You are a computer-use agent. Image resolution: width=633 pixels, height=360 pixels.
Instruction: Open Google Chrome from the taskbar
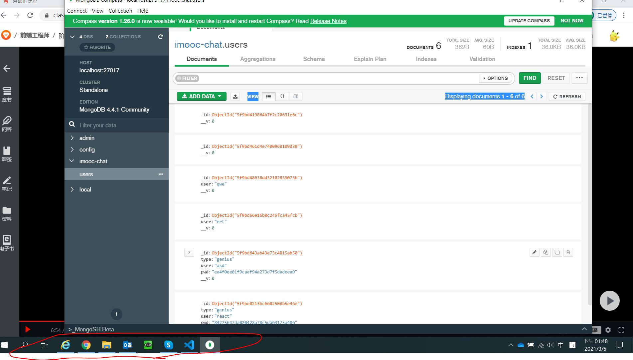tap(86, 345)
